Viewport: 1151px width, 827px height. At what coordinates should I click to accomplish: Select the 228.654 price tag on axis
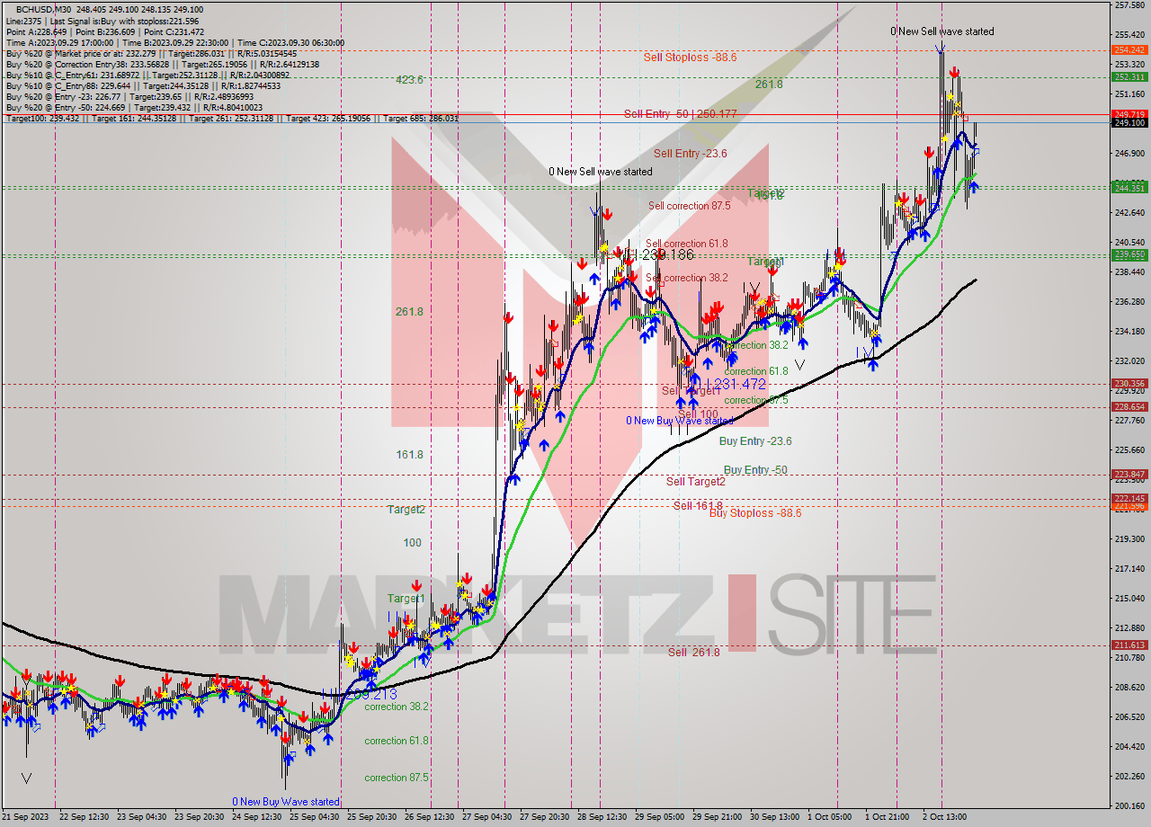point(1129,406)
